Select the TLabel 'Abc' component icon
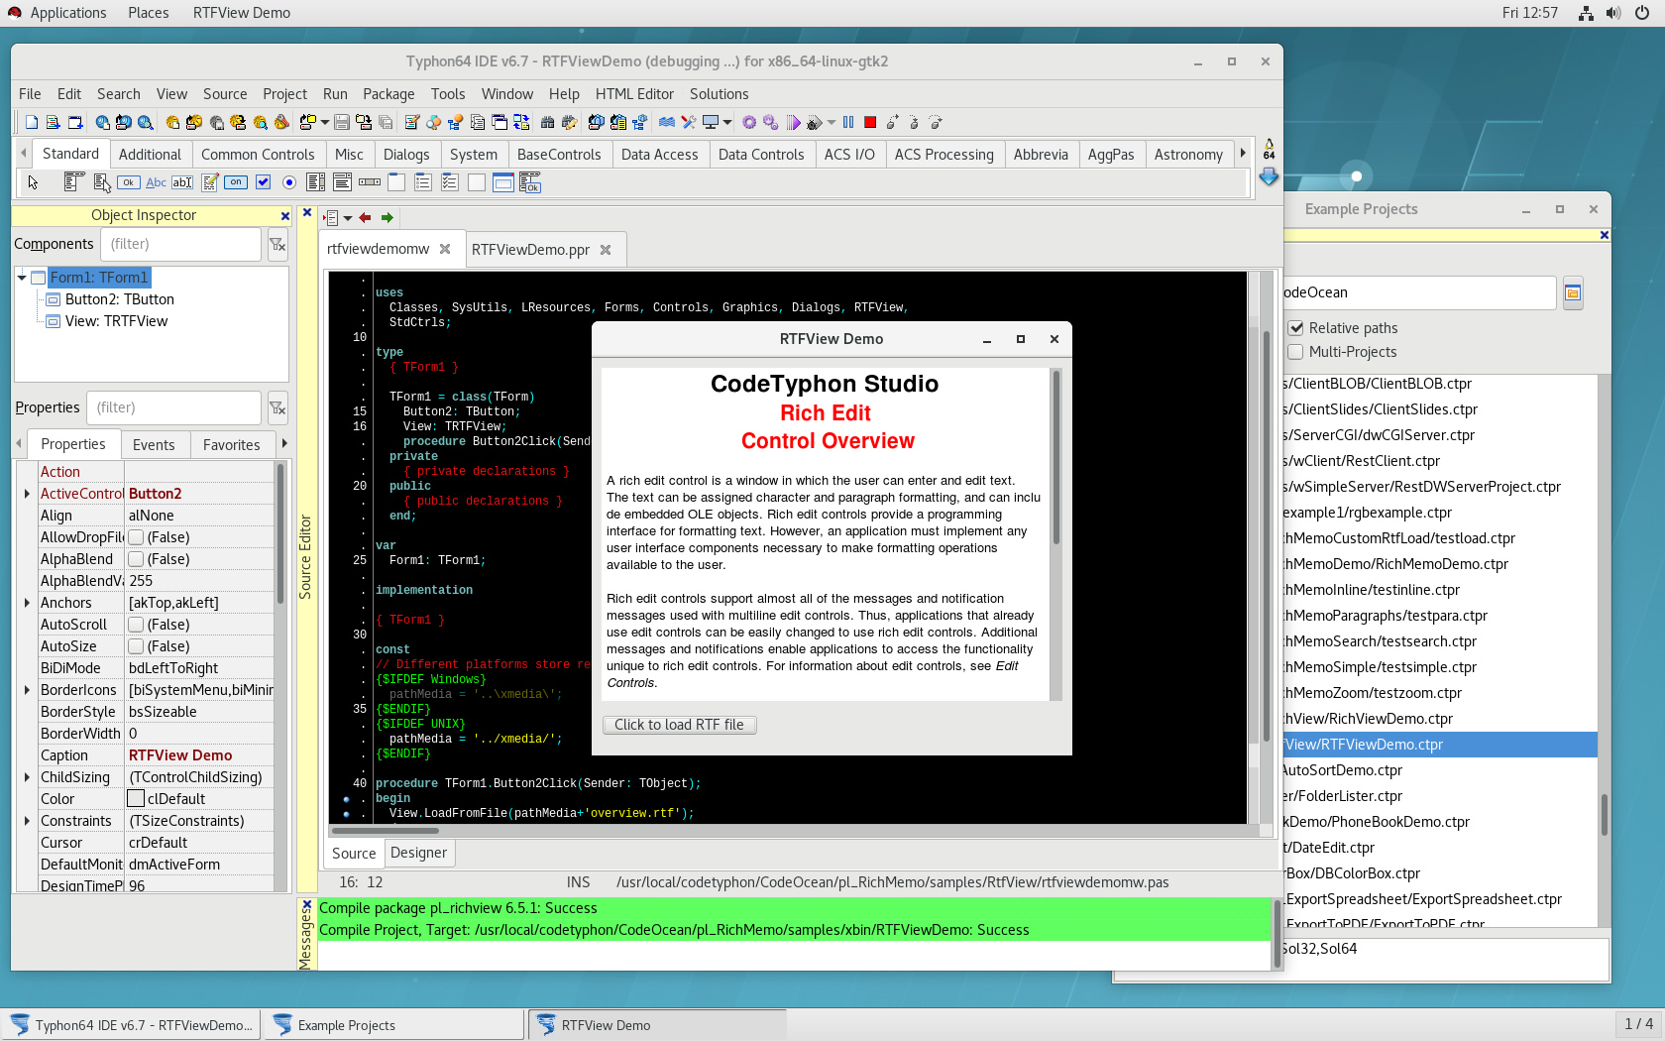The height and width of the screenshot is (1041, 1665). pyautogui.click(x=156, y=182)
